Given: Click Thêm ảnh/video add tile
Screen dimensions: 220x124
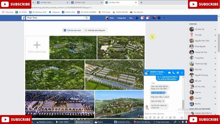Looking at the screenshot, I should (x=37, y=48).
